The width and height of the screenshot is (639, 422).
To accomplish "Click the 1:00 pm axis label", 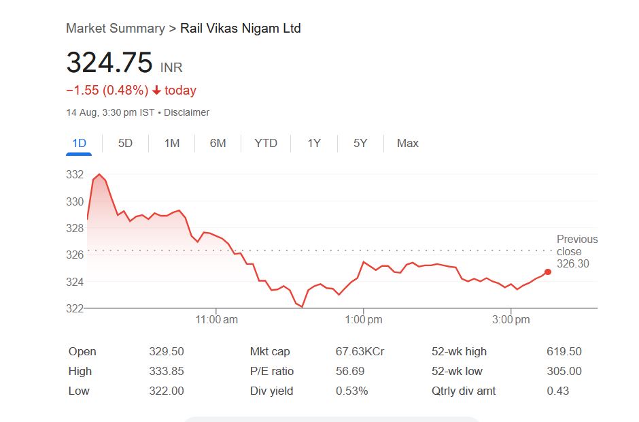I will click(x=364, y=320).
